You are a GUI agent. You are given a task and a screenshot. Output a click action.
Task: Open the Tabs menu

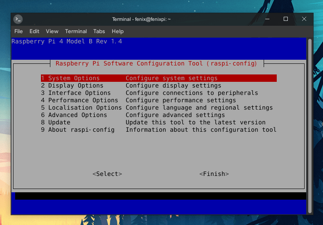(99, 31)
